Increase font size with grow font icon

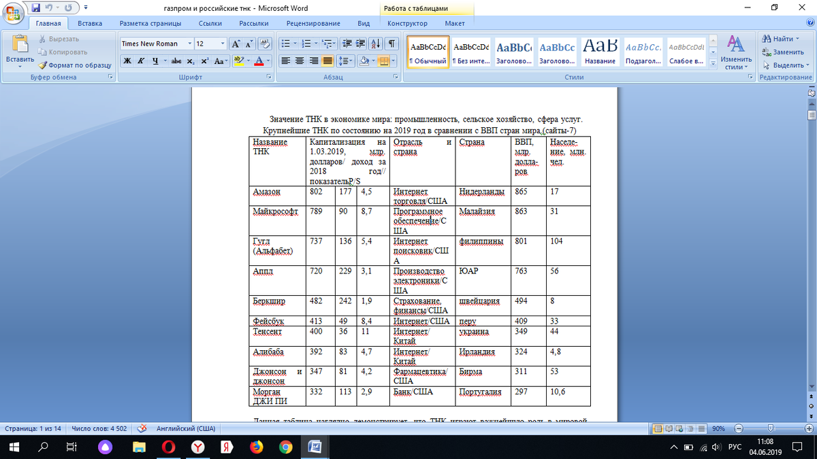click(236, 44)
